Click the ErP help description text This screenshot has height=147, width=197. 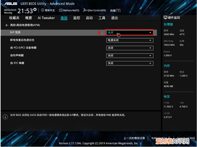[68, 115]
